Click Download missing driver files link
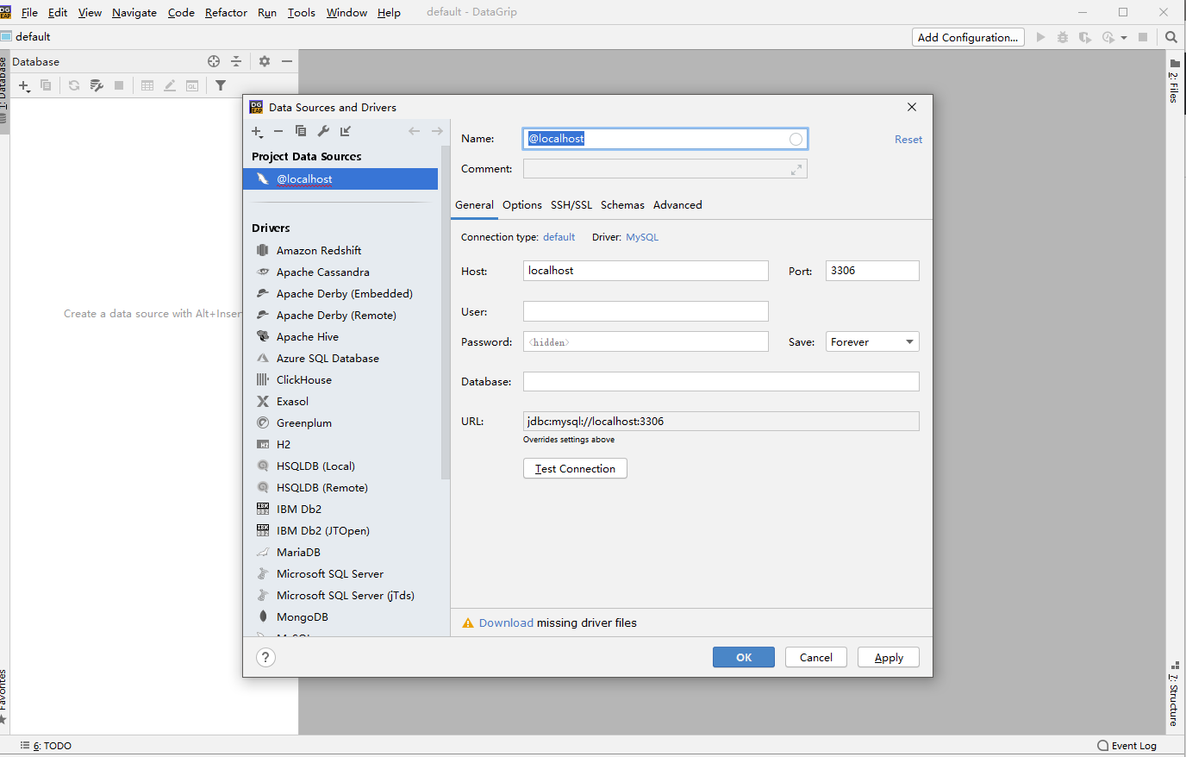Screen dimensions: 1186x757 (506, 622)
